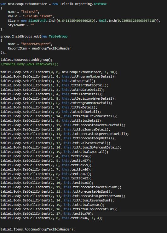Viewport: 167px width, 233px height.
Task: Click the value 0.6411285400390625D
Action: point(77,21)
